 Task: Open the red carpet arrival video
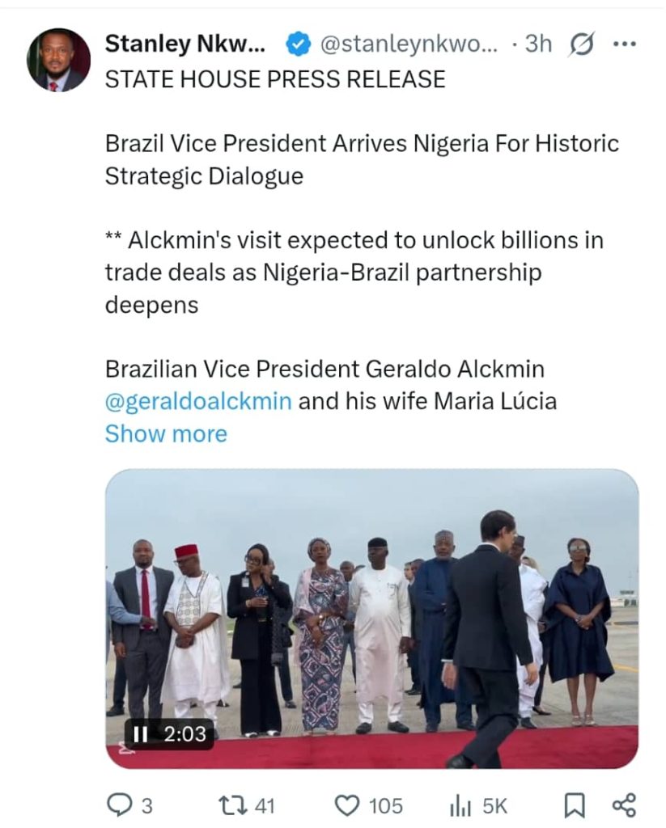pyautogui.click(x=372, y=619)
